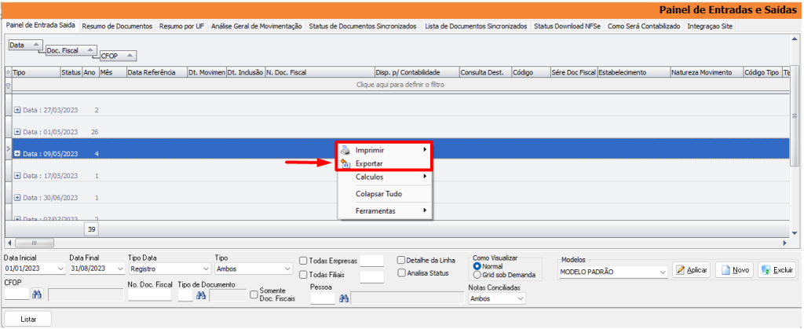This screenshot has width=804, height=329.
Task: Click the Doc. Fiscal grouping chip
Action: tap(71, 51)
